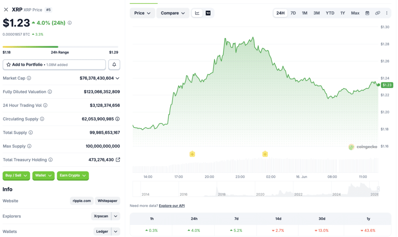Click the info icon next to Fully Diluted Valuation
This screenshot has height=237, width=398.
[50, 92]
